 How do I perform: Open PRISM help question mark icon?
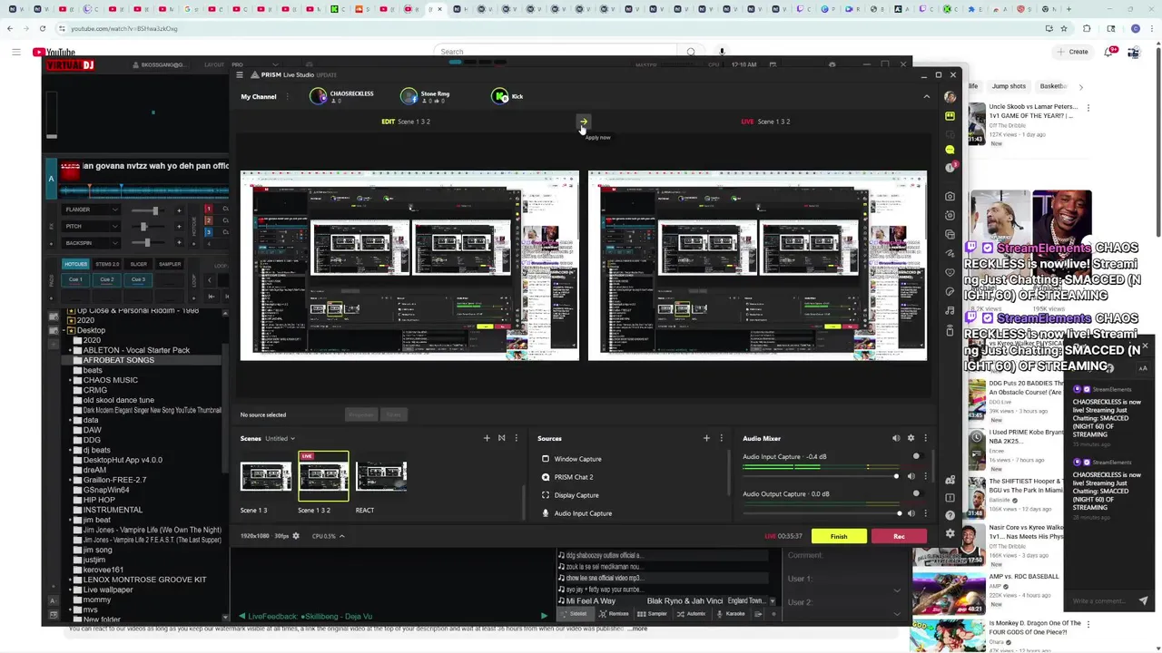(950, 515)
